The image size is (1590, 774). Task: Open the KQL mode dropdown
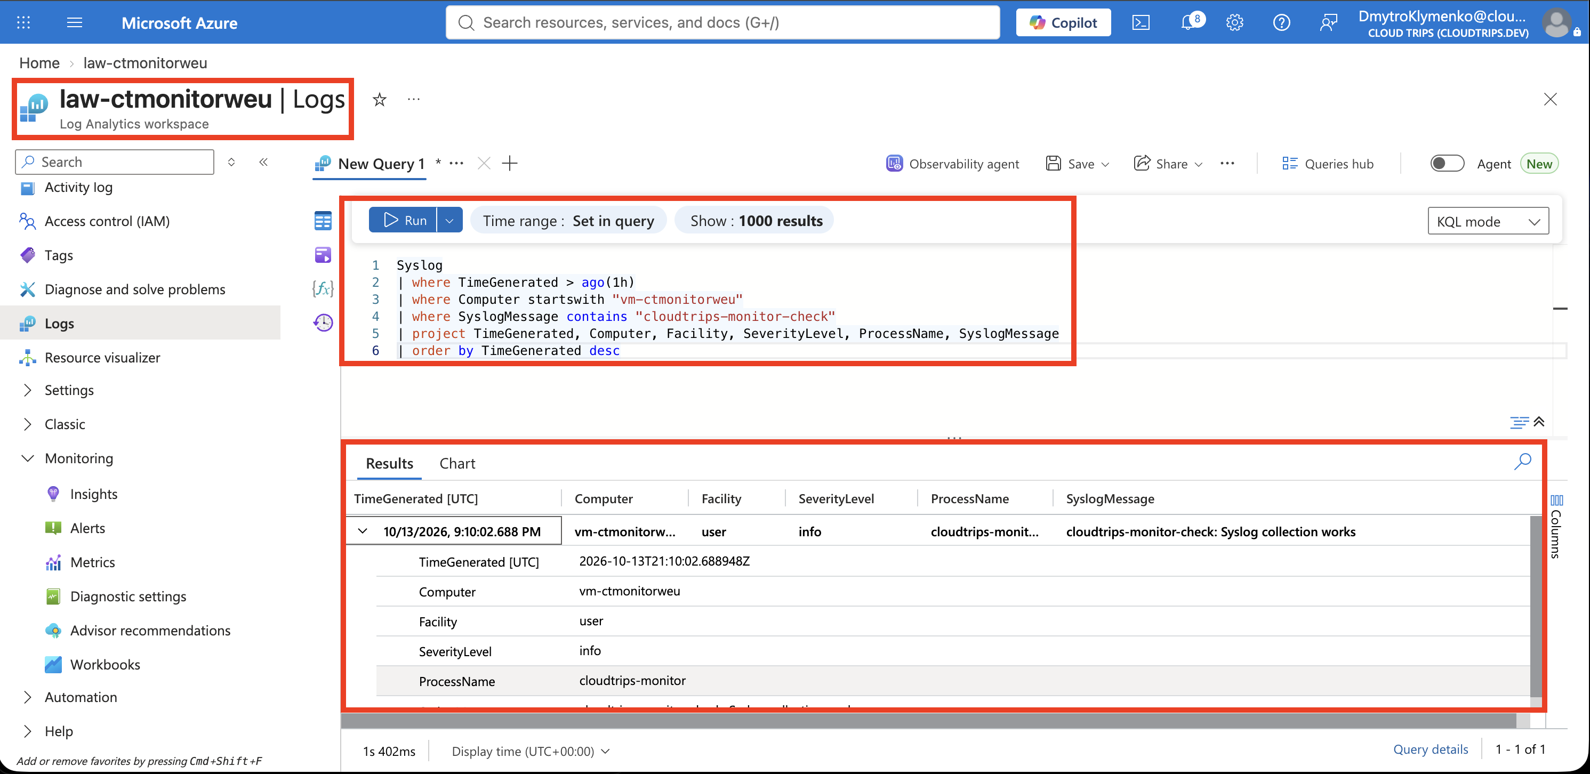(x=1488, y=221)
